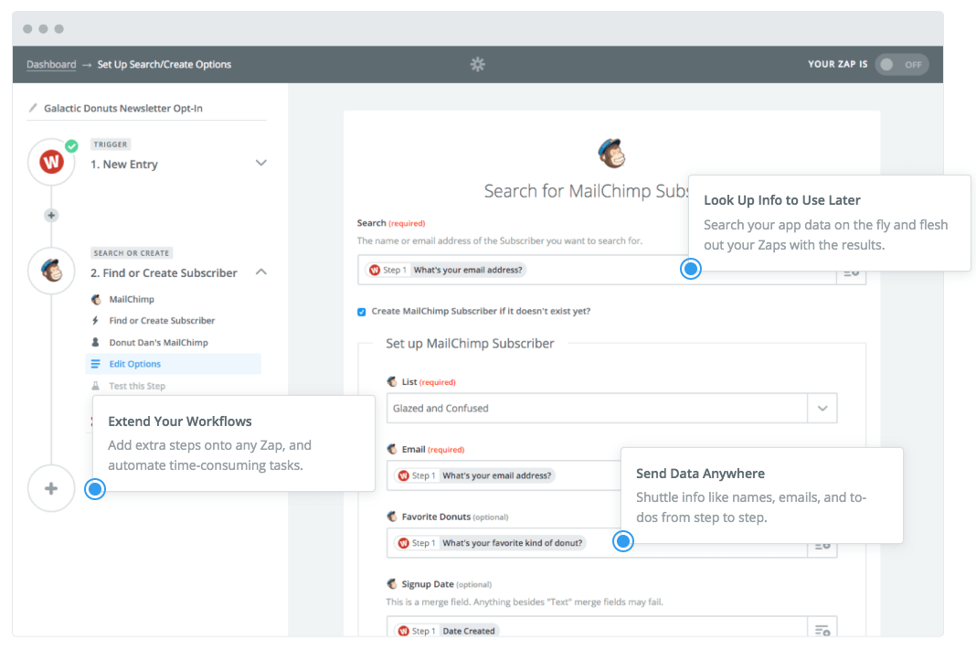976x661 pixels.
Task: Click the Zapier gear logo in header
Action: click(x=477, y=64)
